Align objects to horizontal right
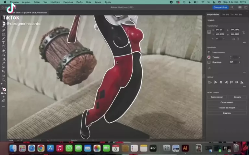 (x=226, y=82)
